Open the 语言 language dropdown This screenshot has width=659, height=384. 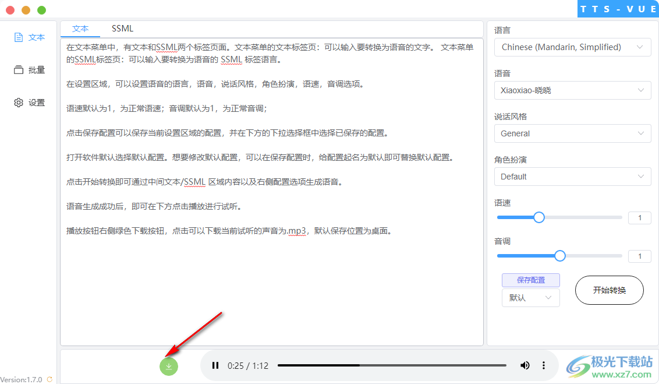click(x=572, y=47)
